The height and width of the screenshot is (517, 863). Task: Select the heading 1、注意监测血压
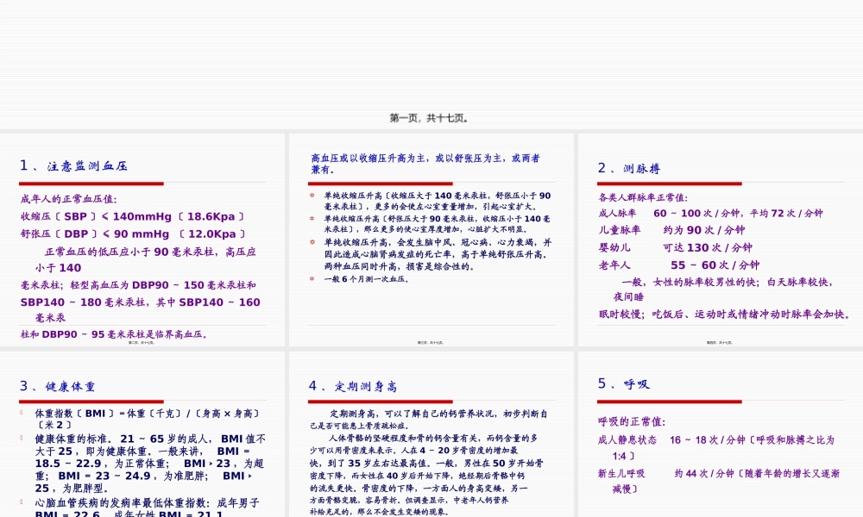[x=73, y=165]
